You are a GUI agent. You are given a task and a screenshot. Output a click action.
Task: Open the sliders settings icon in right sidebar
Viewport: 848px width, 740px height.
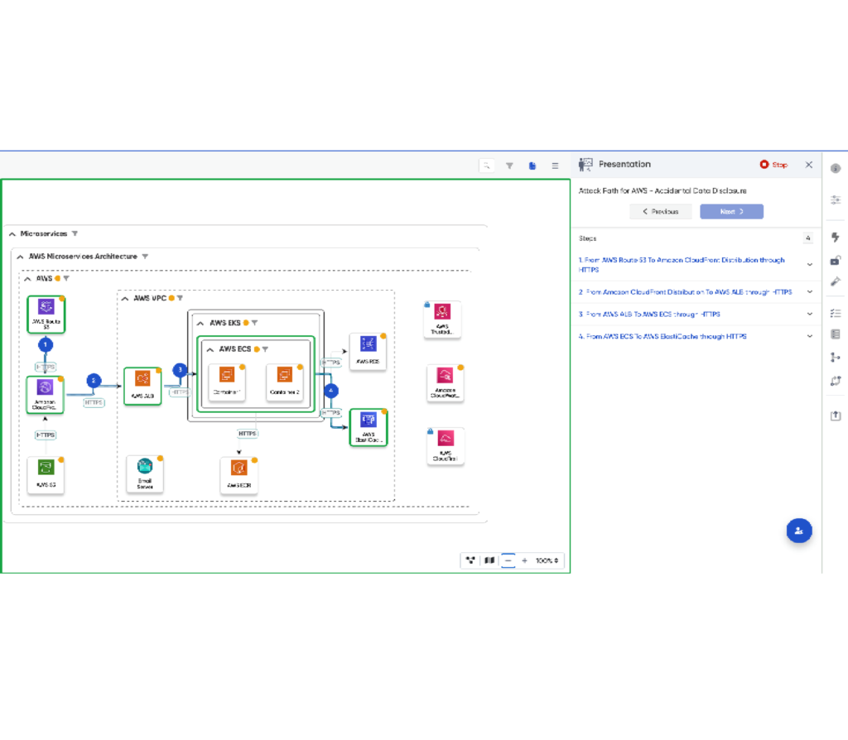tap(836, 200)
